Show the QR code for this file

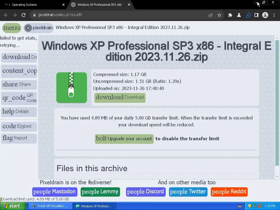(19, 98)
